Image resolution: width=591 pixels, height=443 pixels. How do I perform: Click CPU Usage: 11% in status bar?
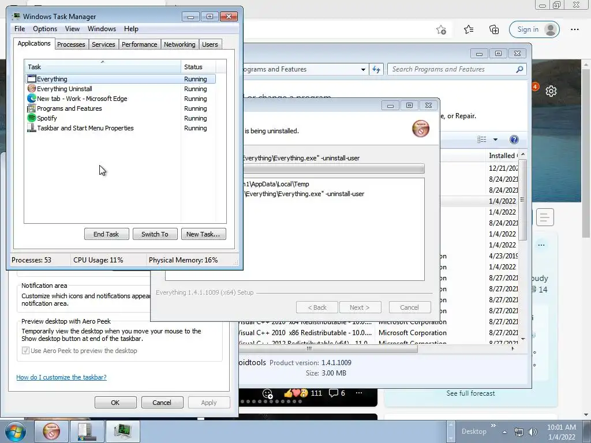[x=98, y=260]
